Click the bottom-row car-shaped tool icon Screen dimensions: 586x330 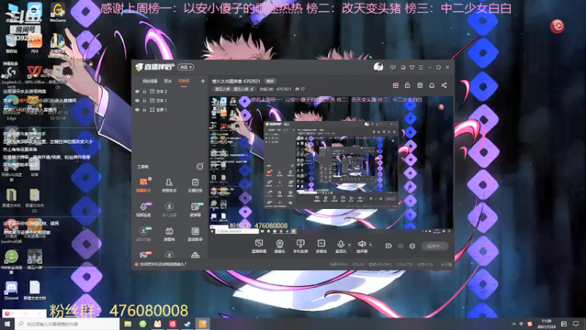click(x=195, y=255)
